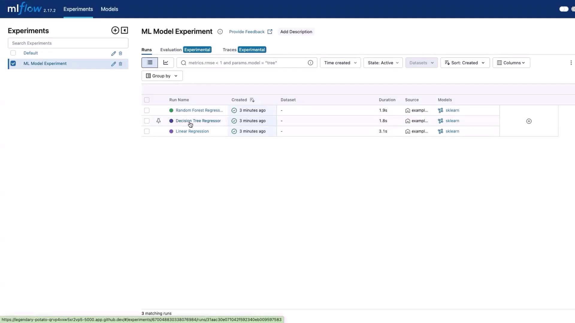Image resolution: width=575 pixels, height=323 pixels.
Task: Collapse the Experiments sidebar panel
Action: 125,31
